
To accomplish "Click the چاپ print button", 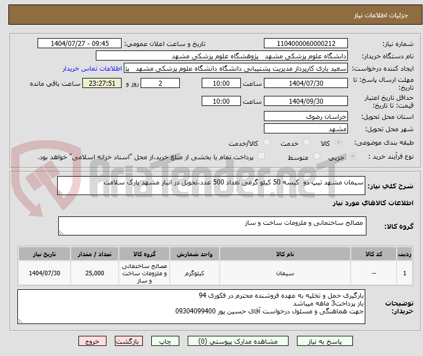I will [x=165, y=341].
